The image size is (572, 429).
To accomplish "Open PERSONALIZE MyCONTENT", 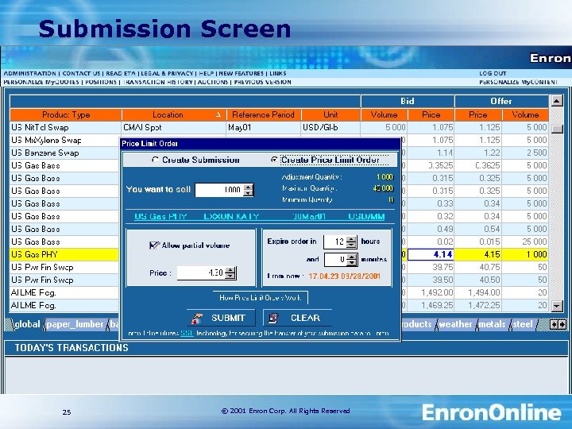I will [x=518, y=82].
